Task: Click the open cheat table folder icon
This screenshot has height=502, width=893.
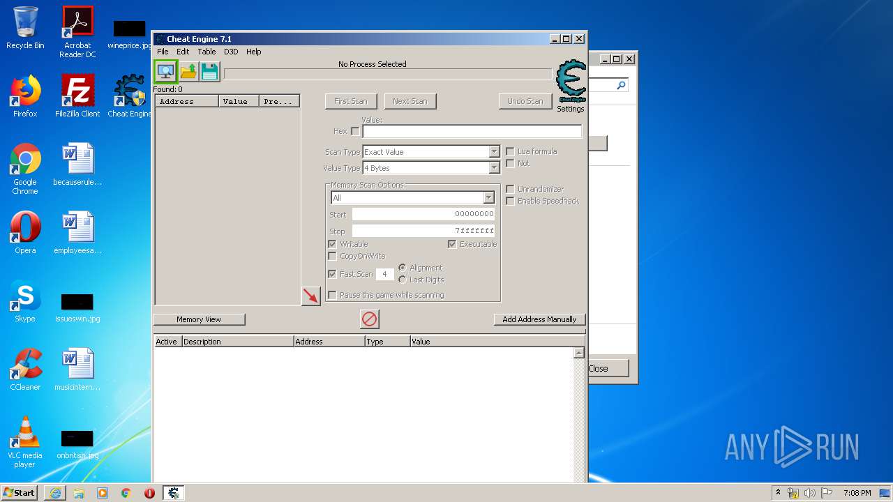Action: click(188, 72)
